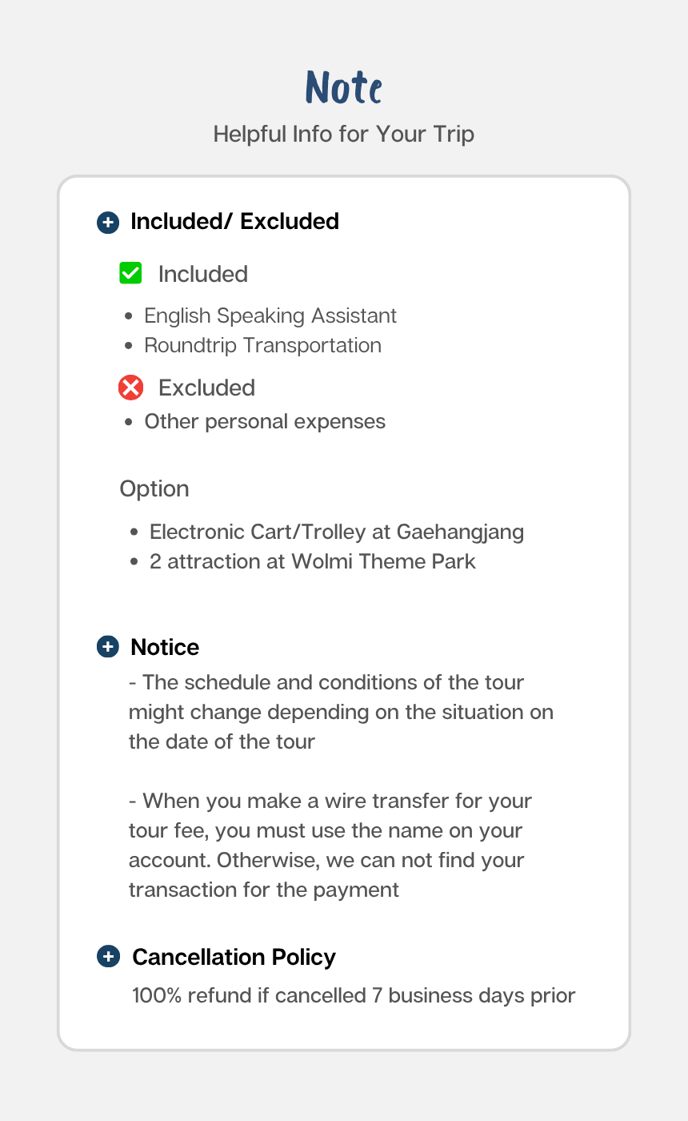Select the English Speaking Assistant item
Screen dimensions: 688x1121
point(270,315)
